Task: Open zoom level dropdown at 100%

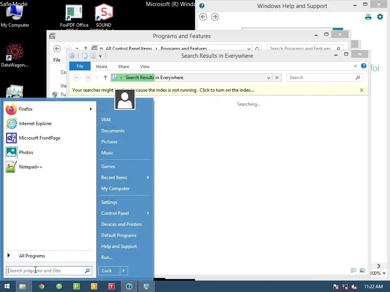Action: 384,273
